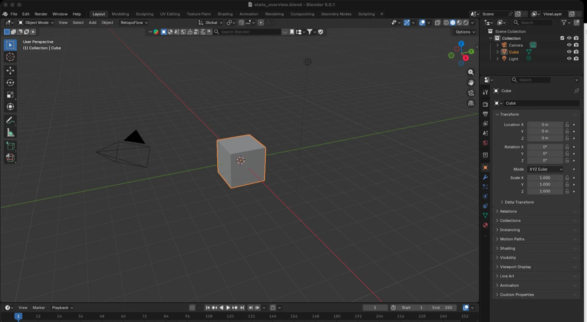The image size is (587, 322).
Task: Select the Scale tool
Action: pyautogui.click(x=10, y=95)
